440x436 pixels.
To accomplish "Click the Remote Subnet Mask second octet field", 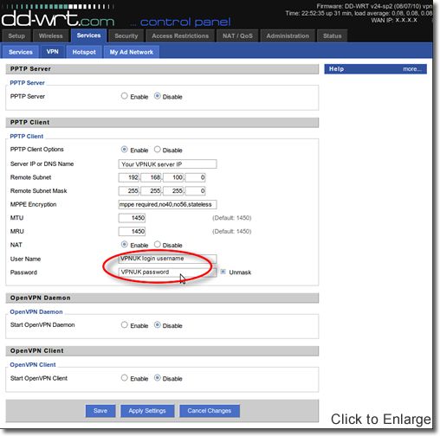I will (151, 191).
